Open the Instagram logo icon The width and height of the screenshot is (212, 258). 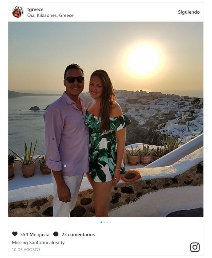(x=195, y=247)
